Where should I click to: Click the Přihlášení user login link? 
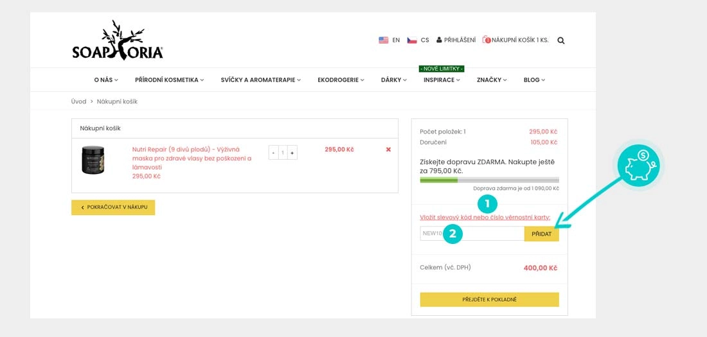tap(456, 40)
